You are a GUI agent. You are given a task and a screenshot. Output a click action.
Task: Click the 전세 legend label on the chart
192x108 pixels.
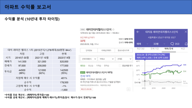pos(184,71)
